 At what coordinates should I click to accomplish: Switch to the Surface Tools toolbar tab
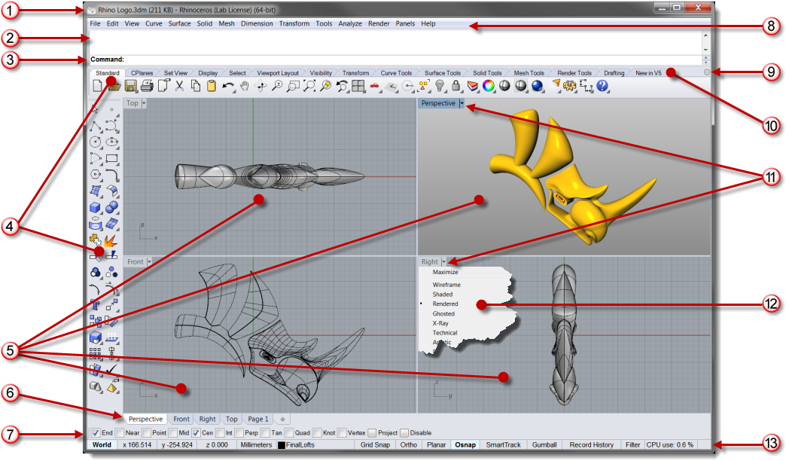coord(442,73)
